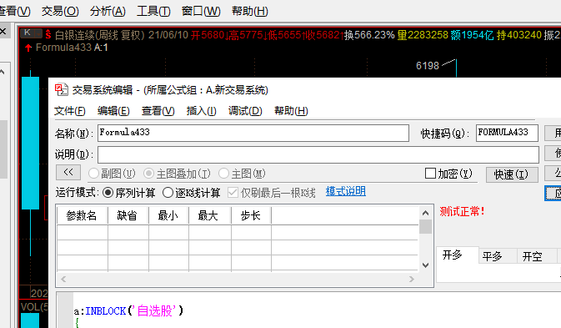Toggle 仅刷最后一根K线 checkbox
Screen dimensions: 561x328
[233, 193]
